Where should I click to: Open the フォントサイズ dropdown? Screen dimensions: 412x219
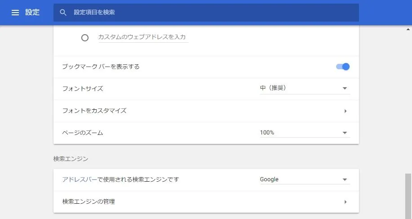(305, 88)
